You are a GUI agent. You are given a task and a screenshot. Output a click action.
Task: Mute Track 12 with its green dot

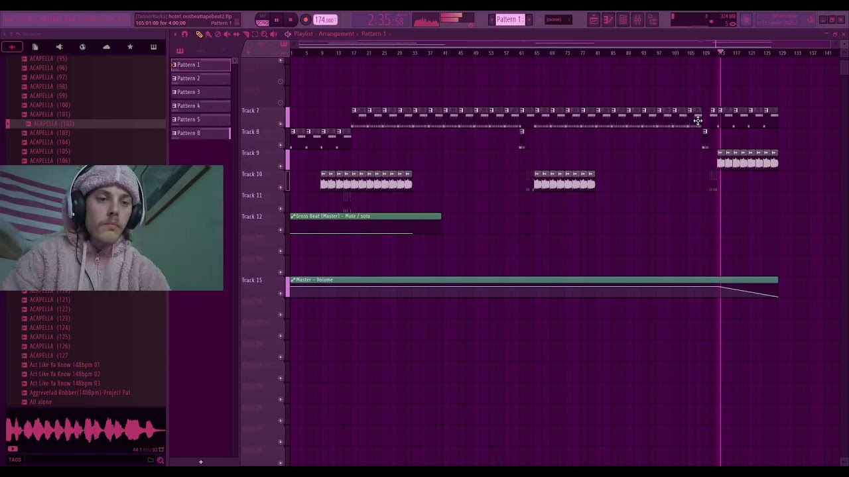pyautogui.click(x=281, y=230)
